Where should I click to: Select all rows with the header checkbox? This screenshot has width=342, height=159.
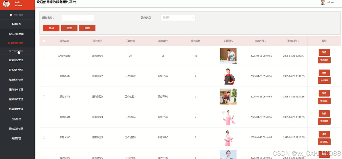[44, 41]
